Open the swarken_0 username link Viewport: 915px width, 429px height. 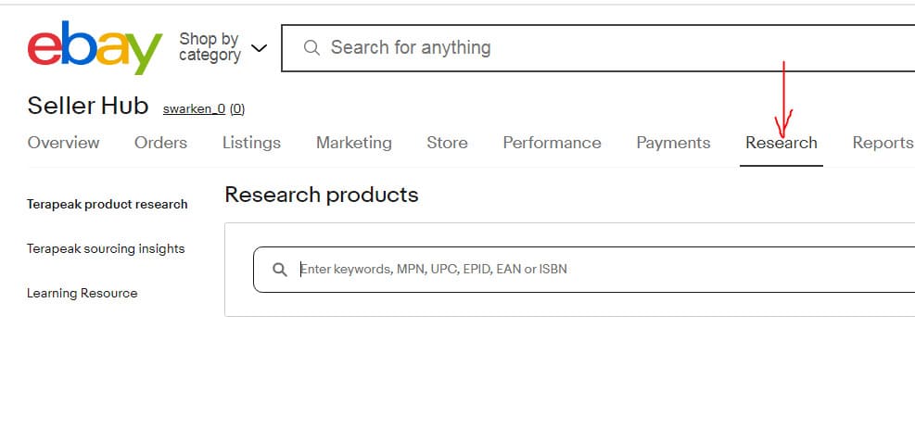point(195,109)
